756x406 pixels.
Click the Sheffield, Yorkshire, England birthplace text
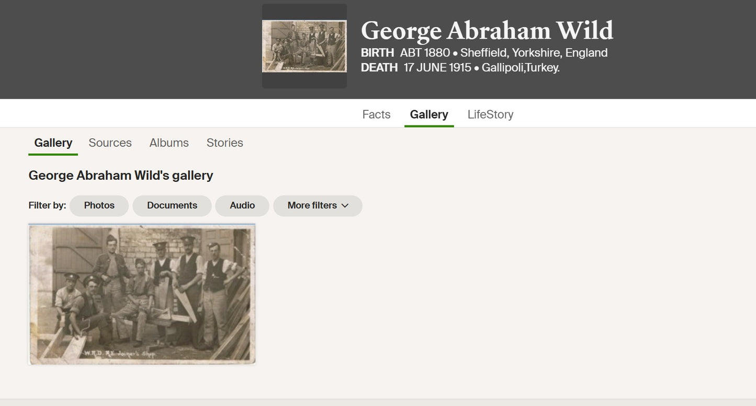[534, 53]
